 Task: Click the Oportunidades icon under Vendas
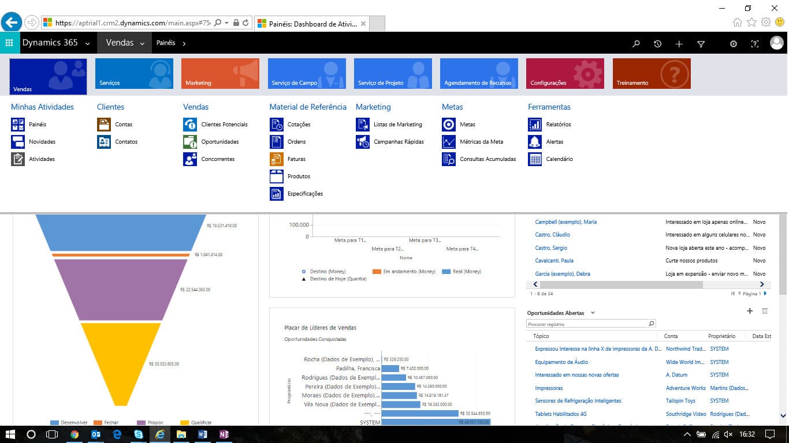[x=190, y=142]
